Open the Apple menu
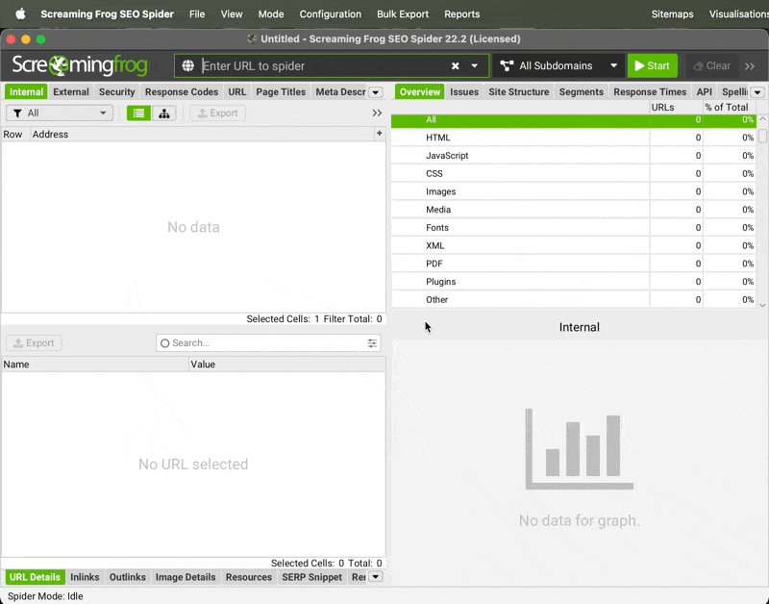The height and width of the screenshot is (604, 769). pyautogui.click(x=20, y=14)
